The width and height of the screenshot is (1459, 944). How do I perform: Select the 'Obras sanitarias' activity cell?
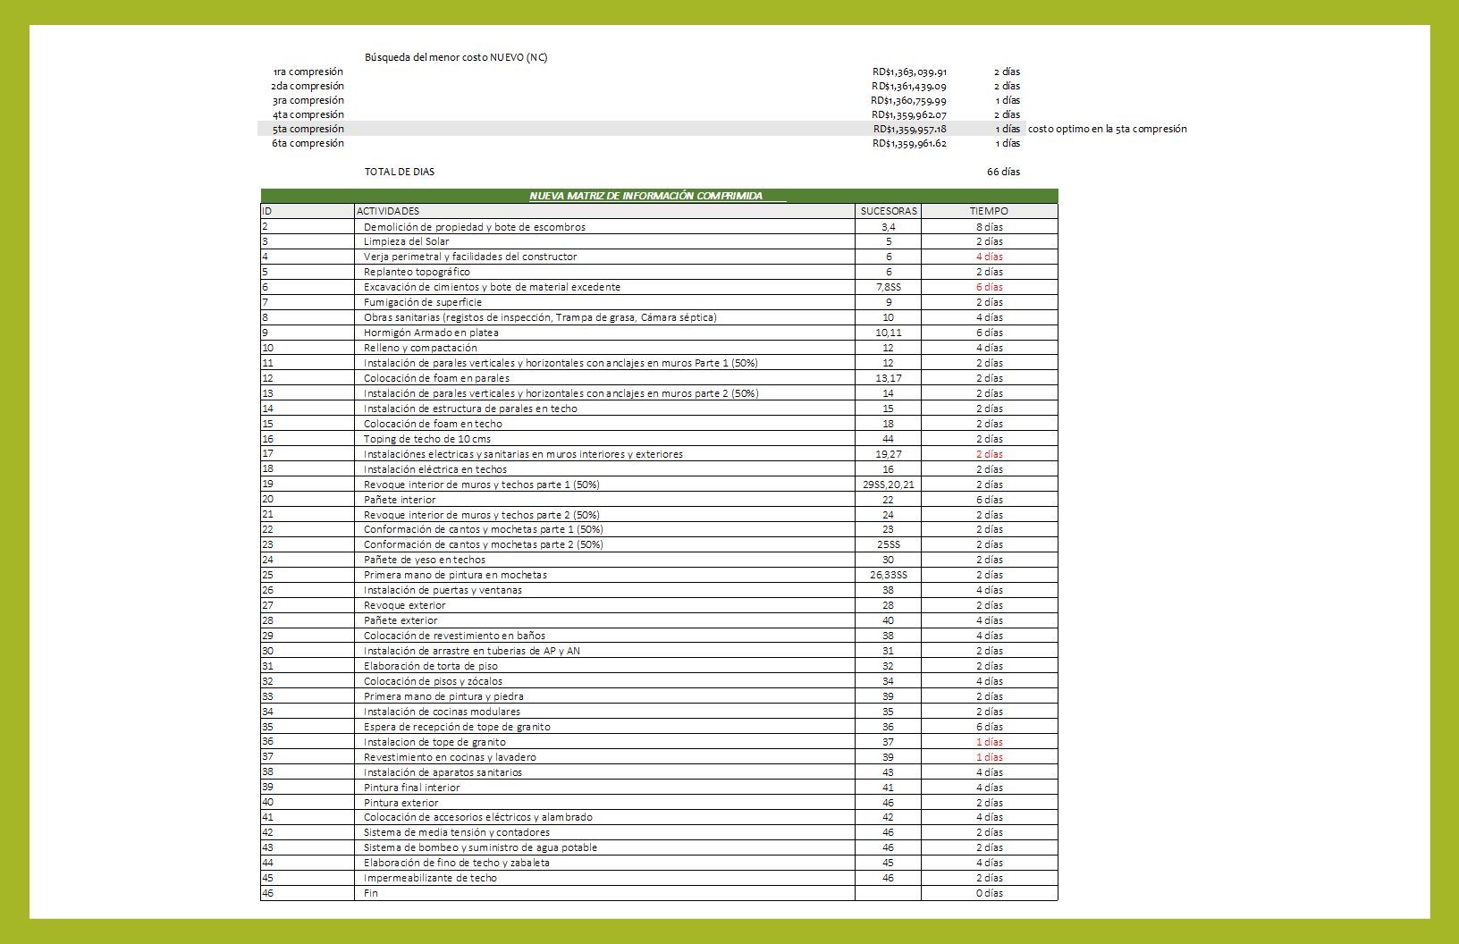(604, 317)
